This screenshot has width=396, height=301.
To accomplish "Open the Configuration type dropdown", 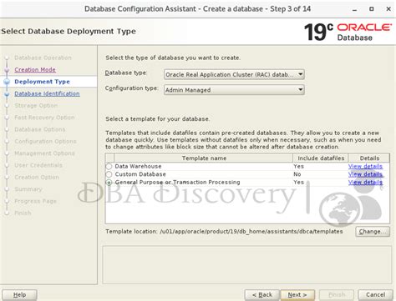I will coord(234,90).
